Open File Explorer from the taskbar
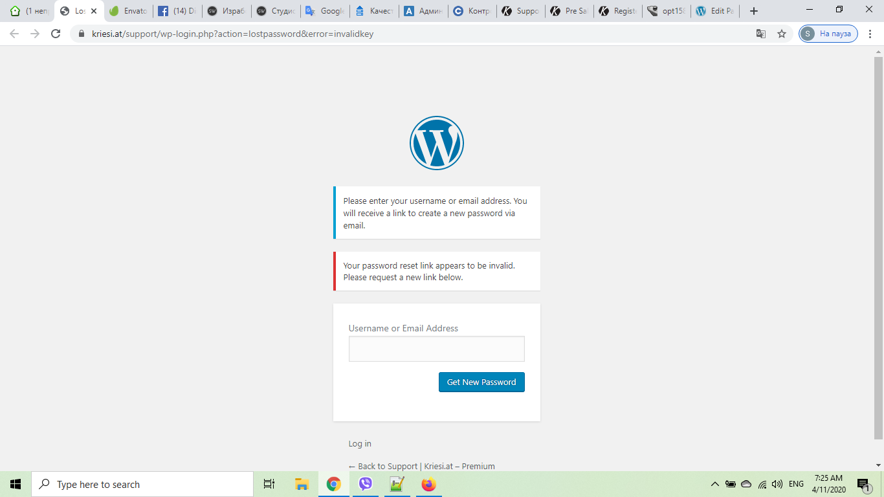The image size is (884, 497). point(302,484)
